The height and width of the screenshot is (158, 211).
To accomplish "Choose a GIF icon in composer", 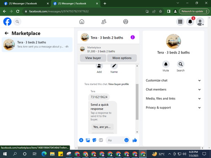I will (101, 140).
